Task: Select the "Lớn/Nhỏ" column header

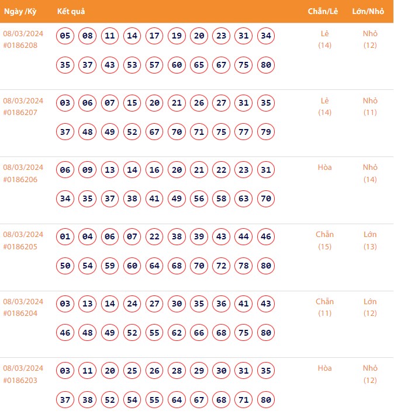Action: coord(368,12)
